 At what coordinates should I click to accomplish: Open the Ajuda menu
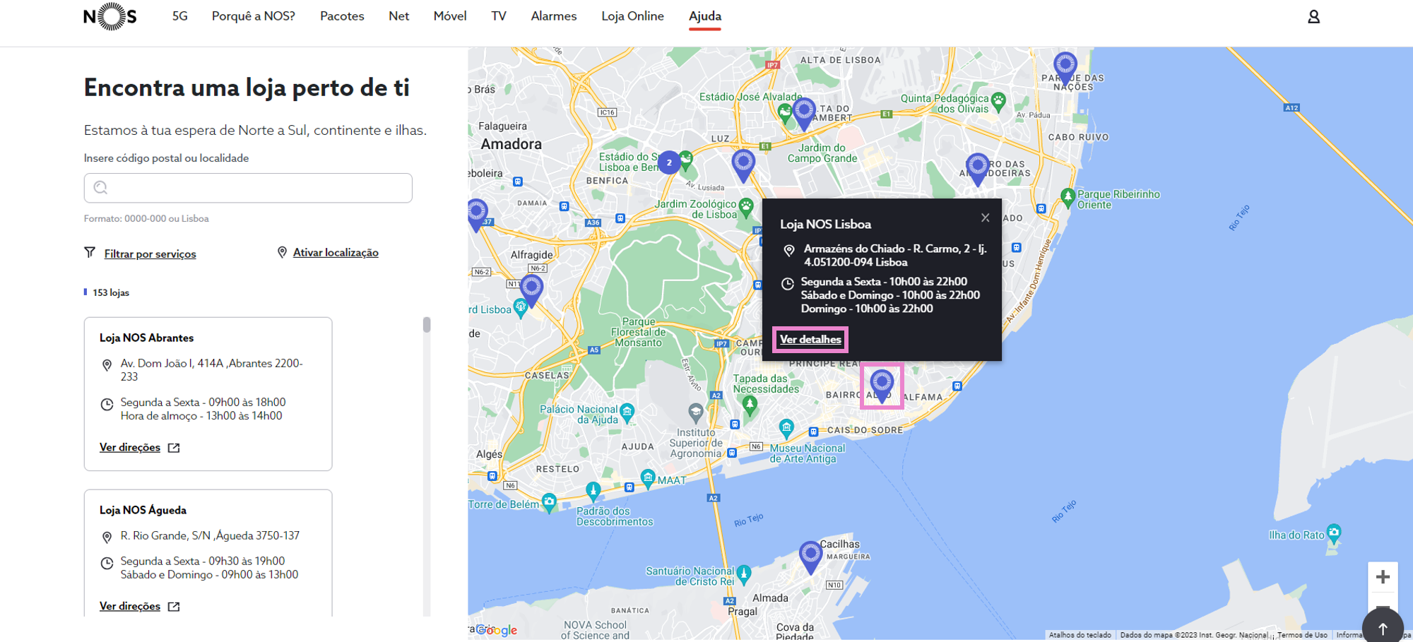point(705,16)
